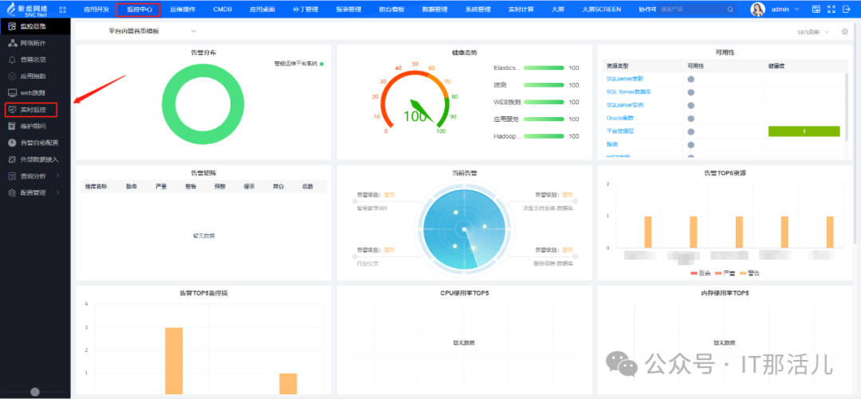The width and height of the screenshot is (861, 399).
Task: Click the SQLserver集群 resource link
Action: 624,79
